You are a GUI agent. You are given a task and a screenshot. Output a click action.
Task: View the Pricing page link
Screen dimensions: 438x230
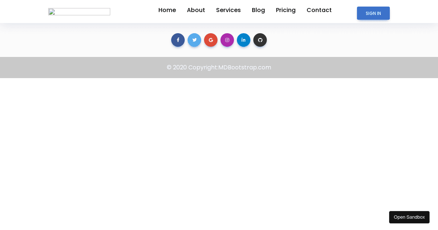coord(286,10)
